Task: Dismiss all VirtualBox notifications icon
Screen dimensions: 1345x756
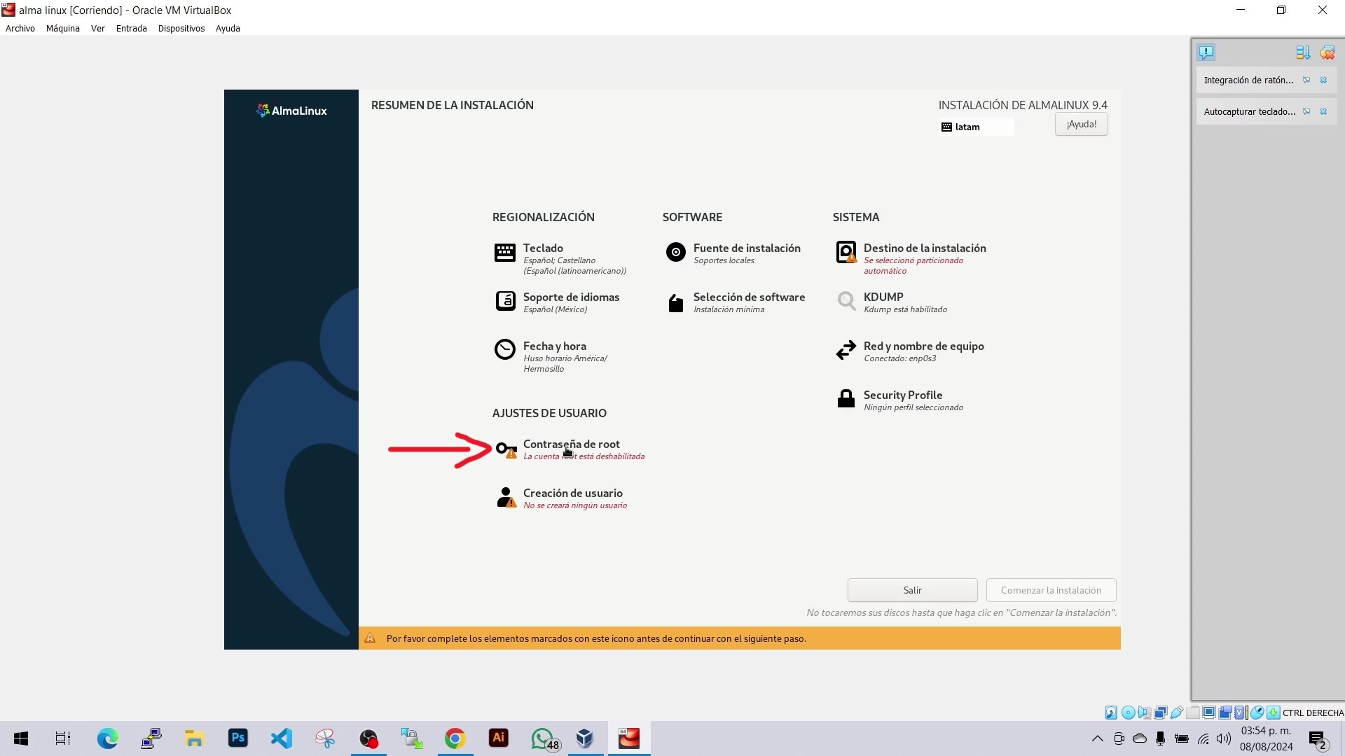Action: tap(1327, 52)
